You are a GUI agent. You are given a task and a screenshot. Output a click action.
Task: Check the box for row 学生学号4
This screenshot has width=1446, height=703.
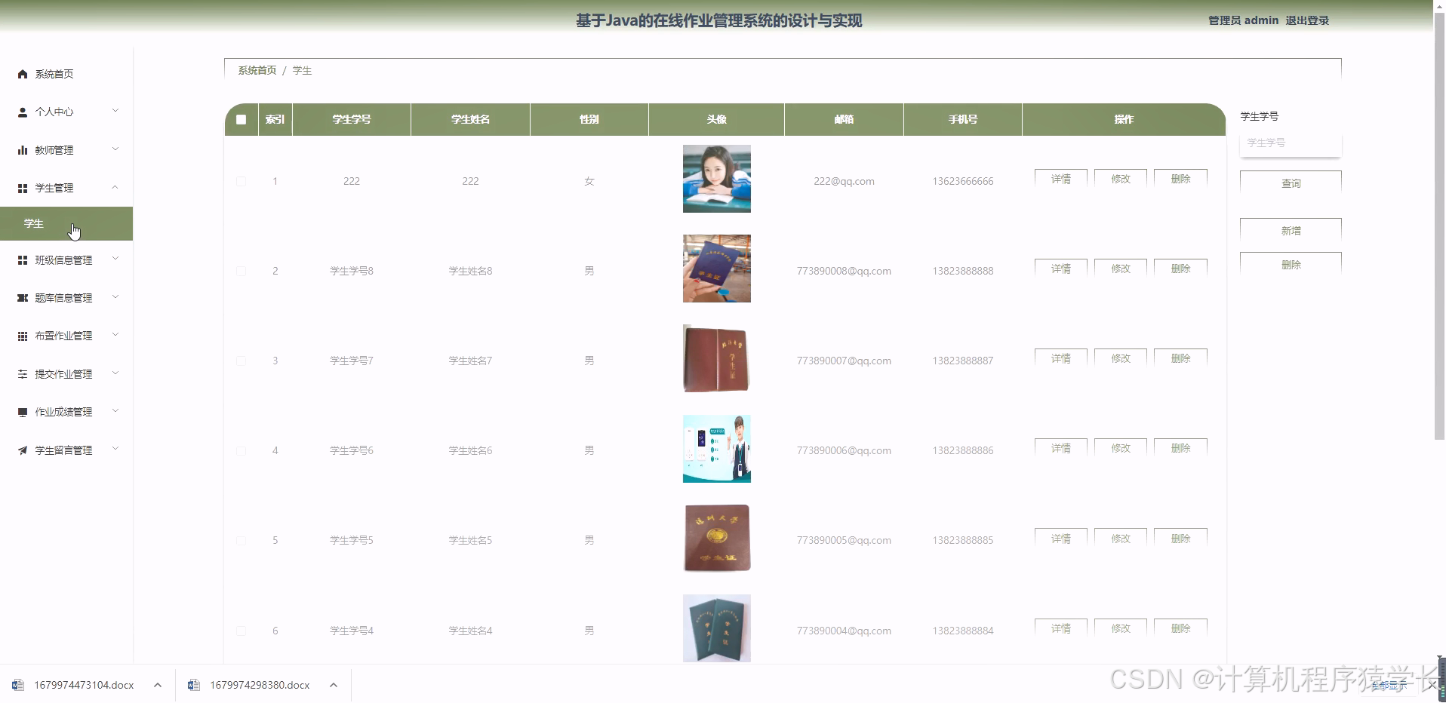click(241, 631)
